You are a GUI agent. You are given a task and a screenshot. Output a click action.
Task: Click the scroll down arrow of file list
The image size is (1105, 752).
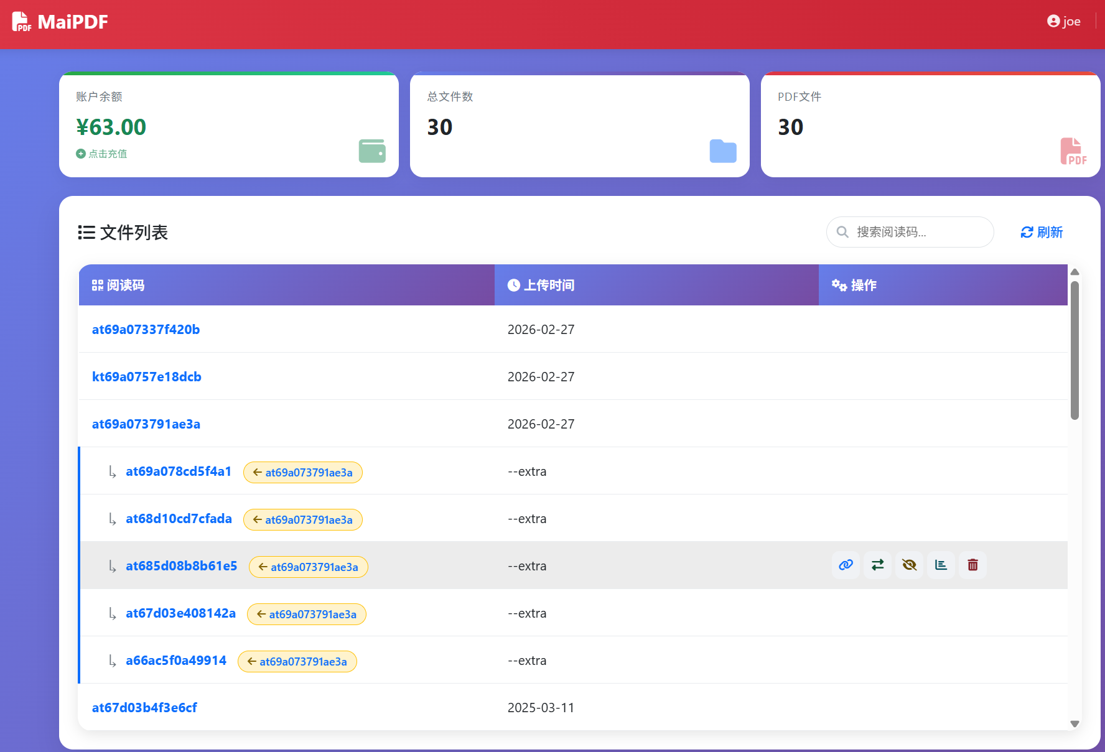click(x=1075, y=723)
